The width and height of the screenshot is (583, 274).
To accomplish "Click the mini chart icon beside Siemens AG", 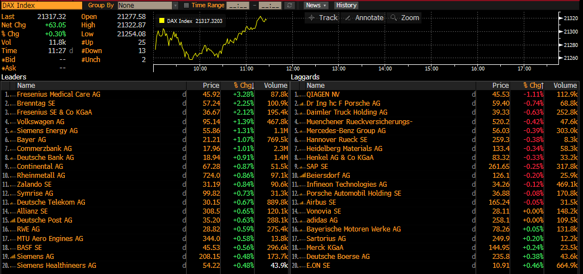I will point(12,256).
